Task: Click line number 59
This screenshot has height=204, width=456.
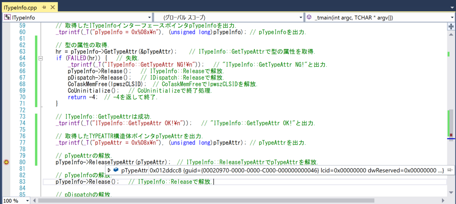Action: point(22,26)
